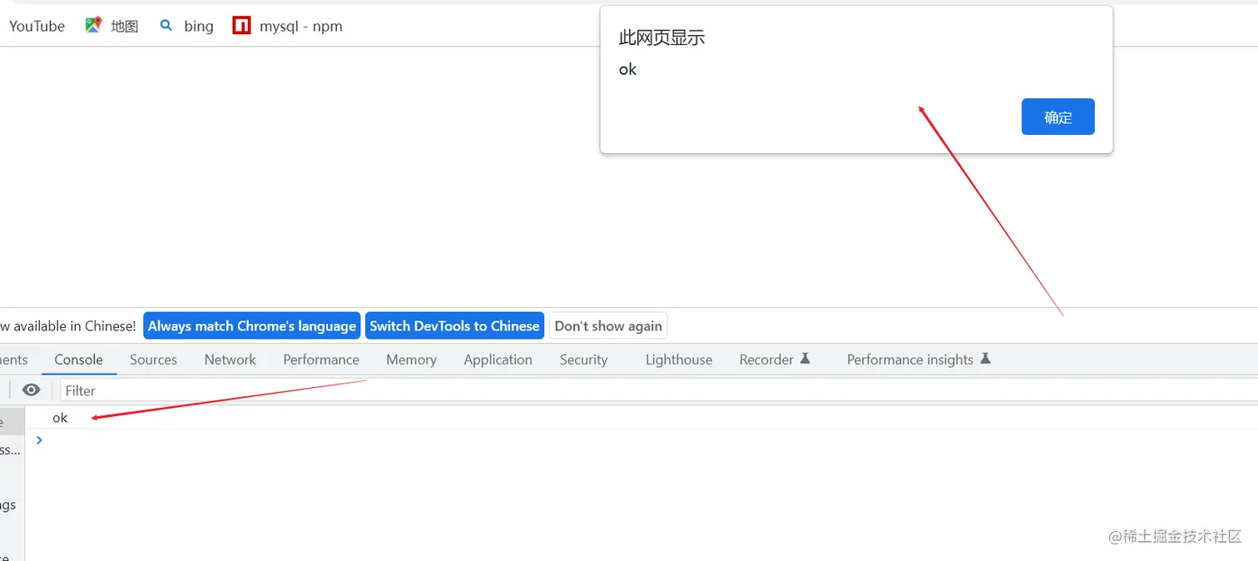1258x561 pixels.
Task: Click the 确定 button to dismiss the alert
Action: pos(1057,117)
